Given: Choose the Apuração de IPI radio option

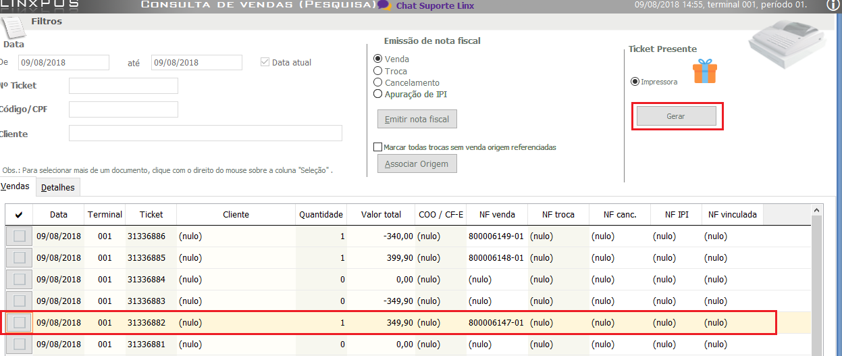Looking at the screenshot, I should tap(378, 94).
